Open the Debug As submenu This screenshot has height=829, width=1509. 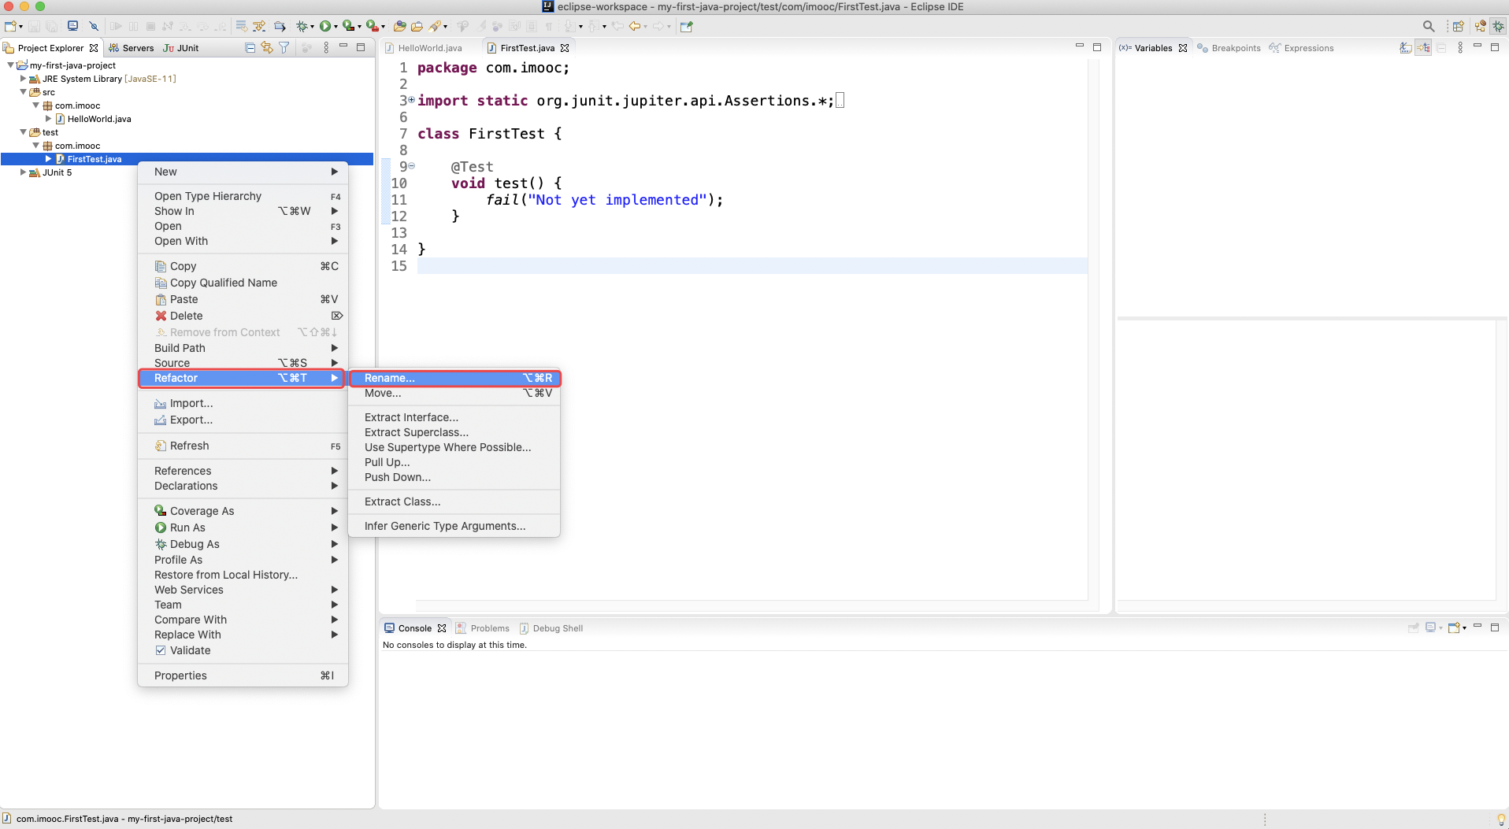243,544
